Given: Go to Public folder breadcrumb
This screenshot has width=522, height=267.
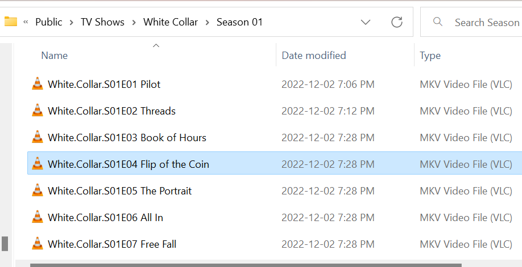Looking at the screenshot, I should 49,22.
